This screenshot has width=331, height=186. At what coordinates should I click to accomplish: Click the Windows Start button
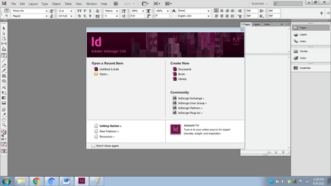coord(6,181)
